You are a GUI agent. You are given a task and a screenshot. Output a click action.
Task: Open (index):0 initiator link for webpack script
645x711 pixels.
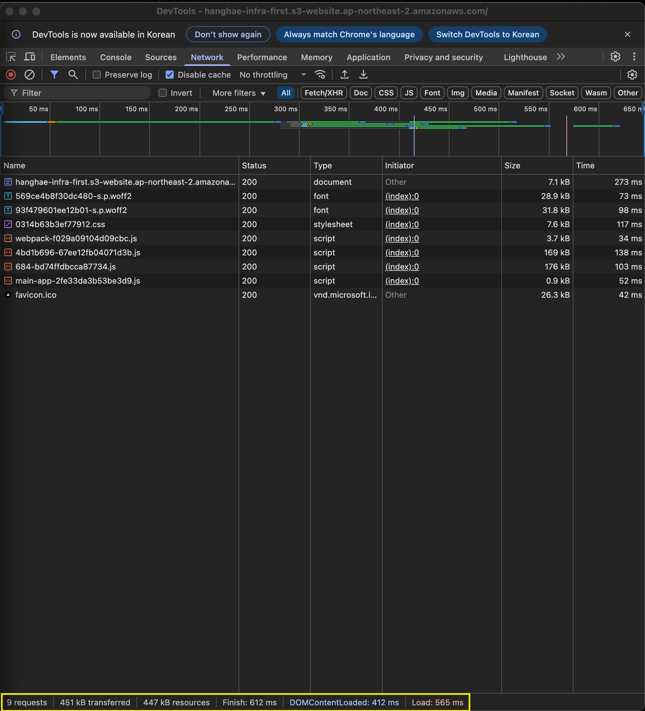402,239
